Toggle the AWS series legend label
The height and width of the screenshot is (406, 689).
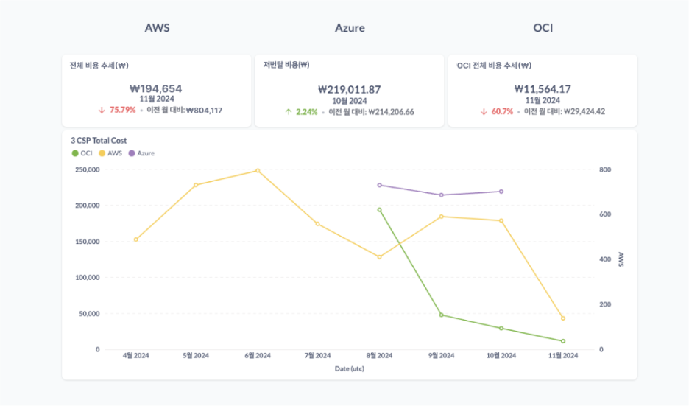coord(115,153)
